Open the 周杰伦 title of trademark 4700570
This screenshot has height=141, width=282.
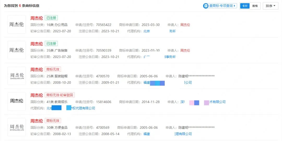37,69
